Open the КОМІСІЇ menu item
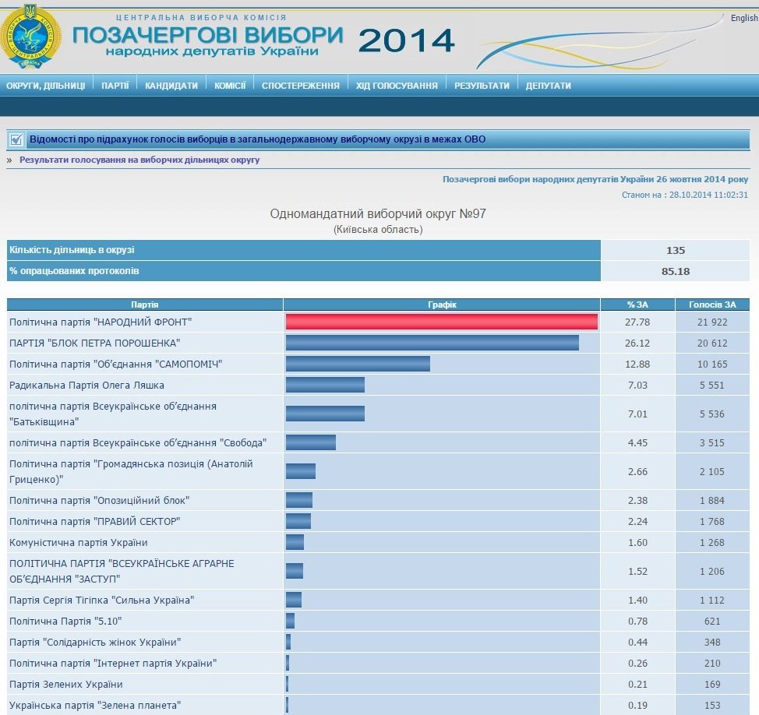The height and width of the screenshot is (715, 759). pos(230,86)
